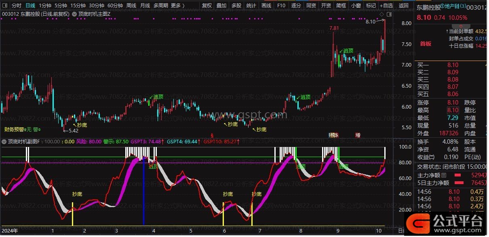Click the 财务预警 financial warning label
This screenshot has width=489, height=237.
coord(14,130)
